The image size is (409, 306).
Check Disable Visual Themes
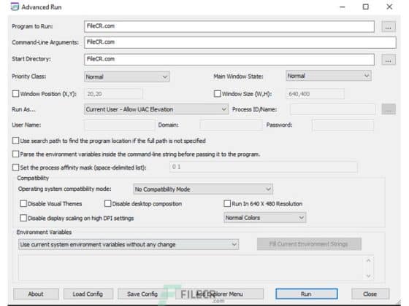[23, 203]
